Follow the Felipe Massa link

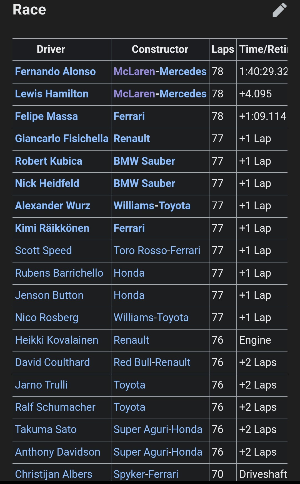pyautogui.click(x=46, y=116)
